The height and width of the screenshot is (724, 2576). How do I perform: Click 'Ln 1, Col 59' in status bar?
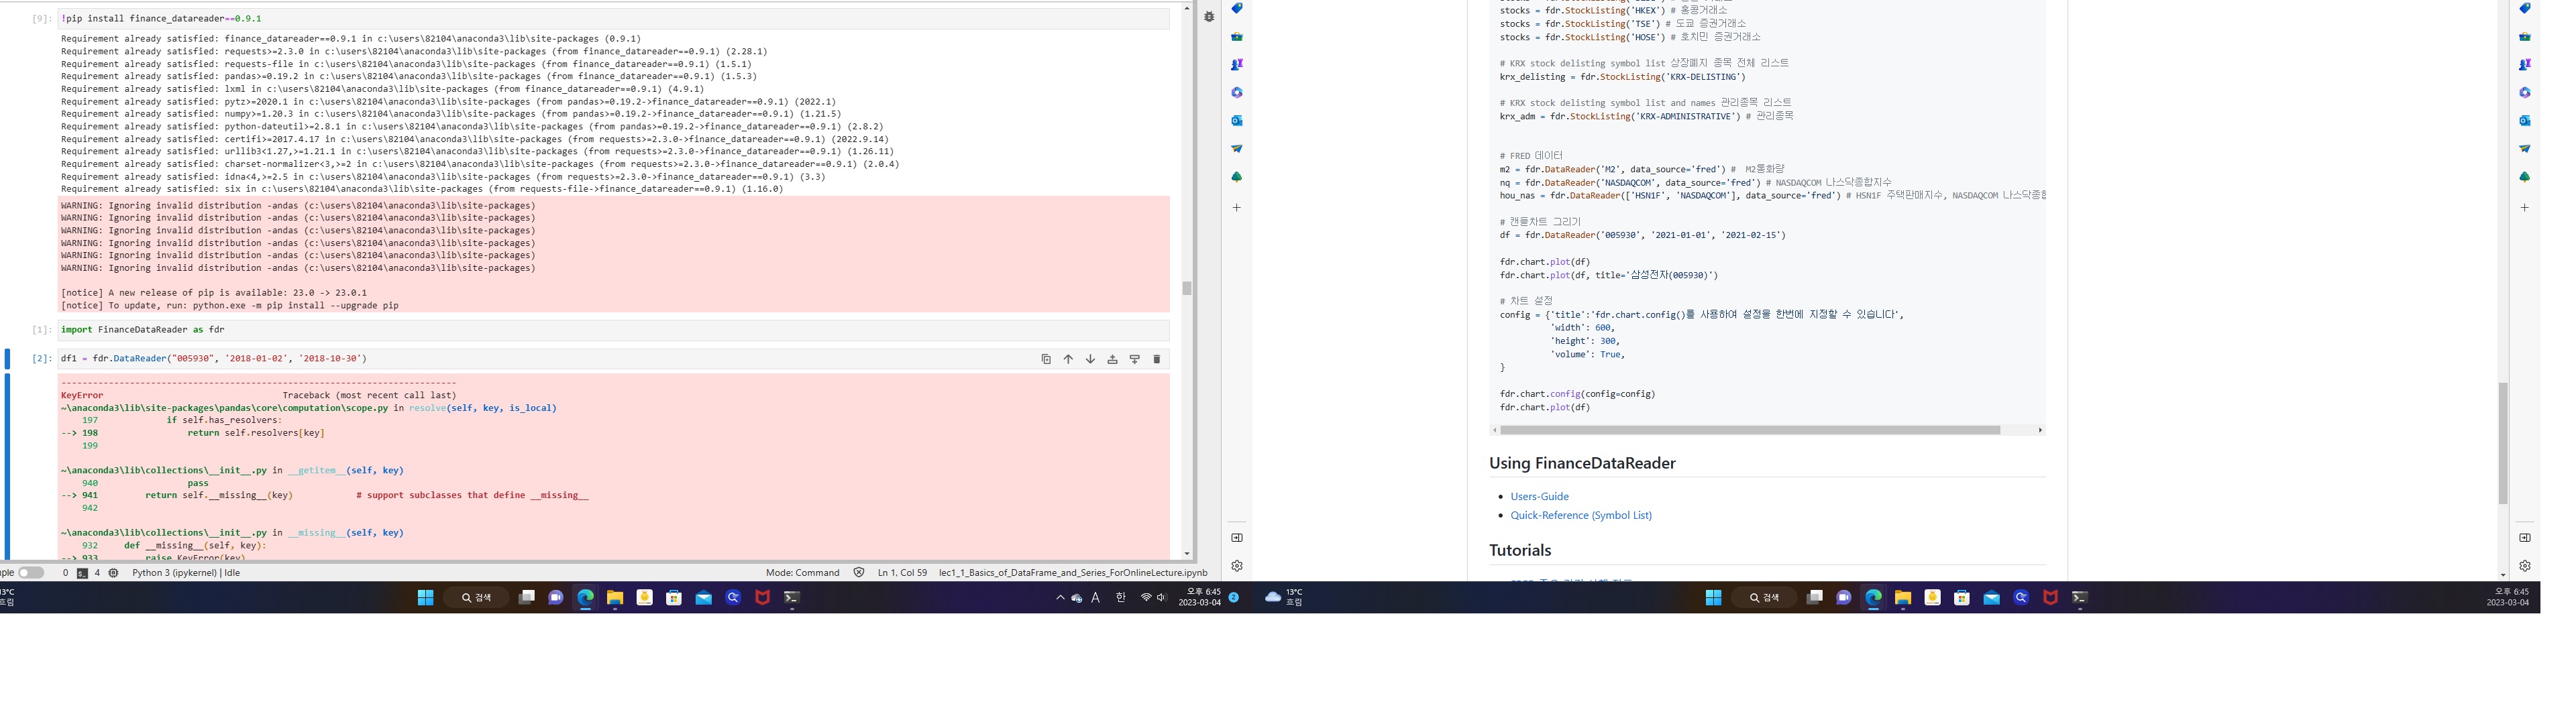tap(902, 573)
